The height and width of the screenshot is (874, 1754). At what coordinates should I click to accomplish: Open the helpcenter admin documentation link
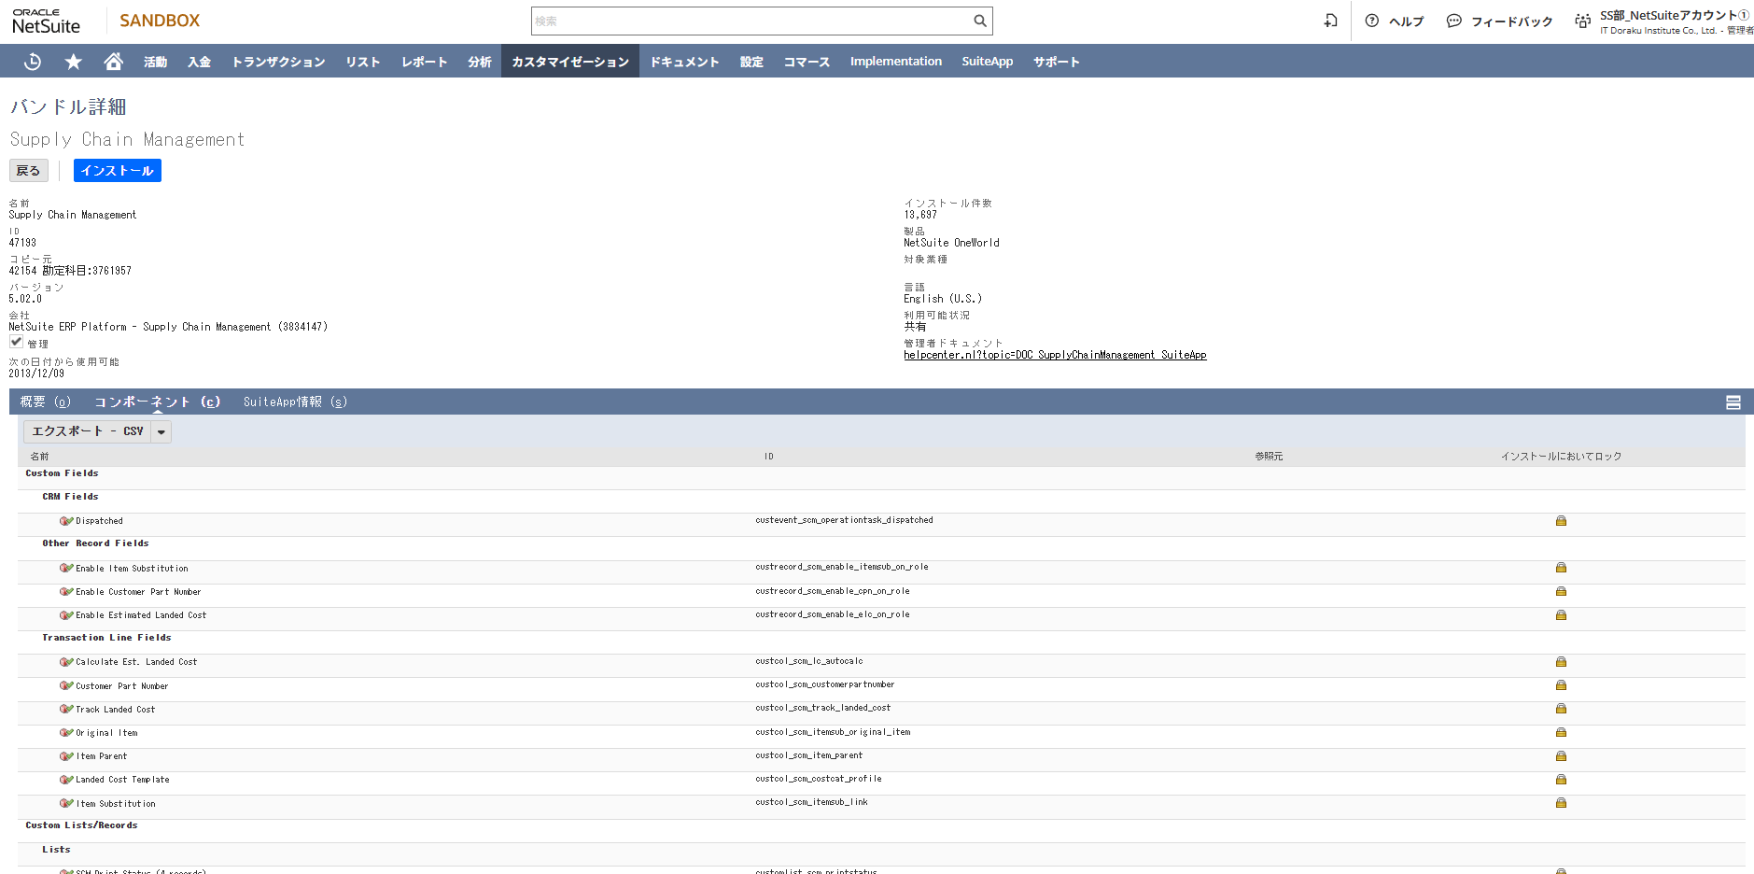(1055, 355)
